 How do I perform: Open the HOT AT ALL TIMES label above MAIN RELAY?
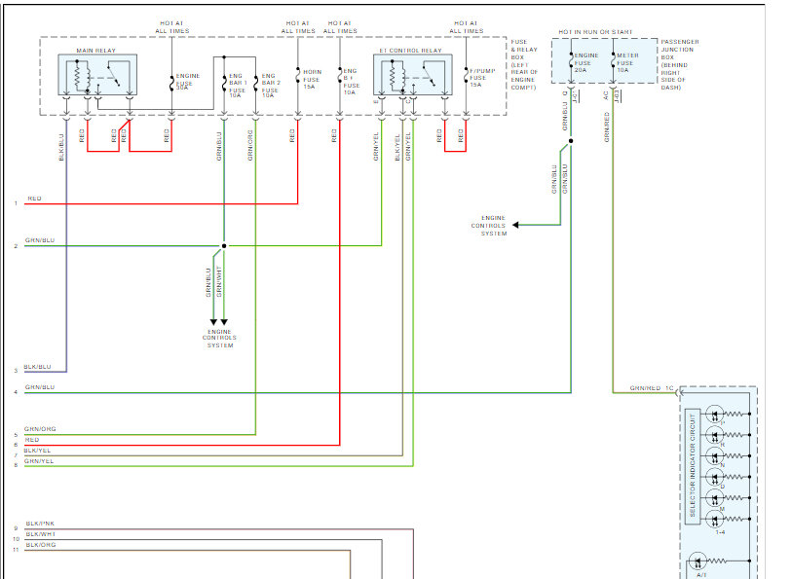tap(170, 22)
